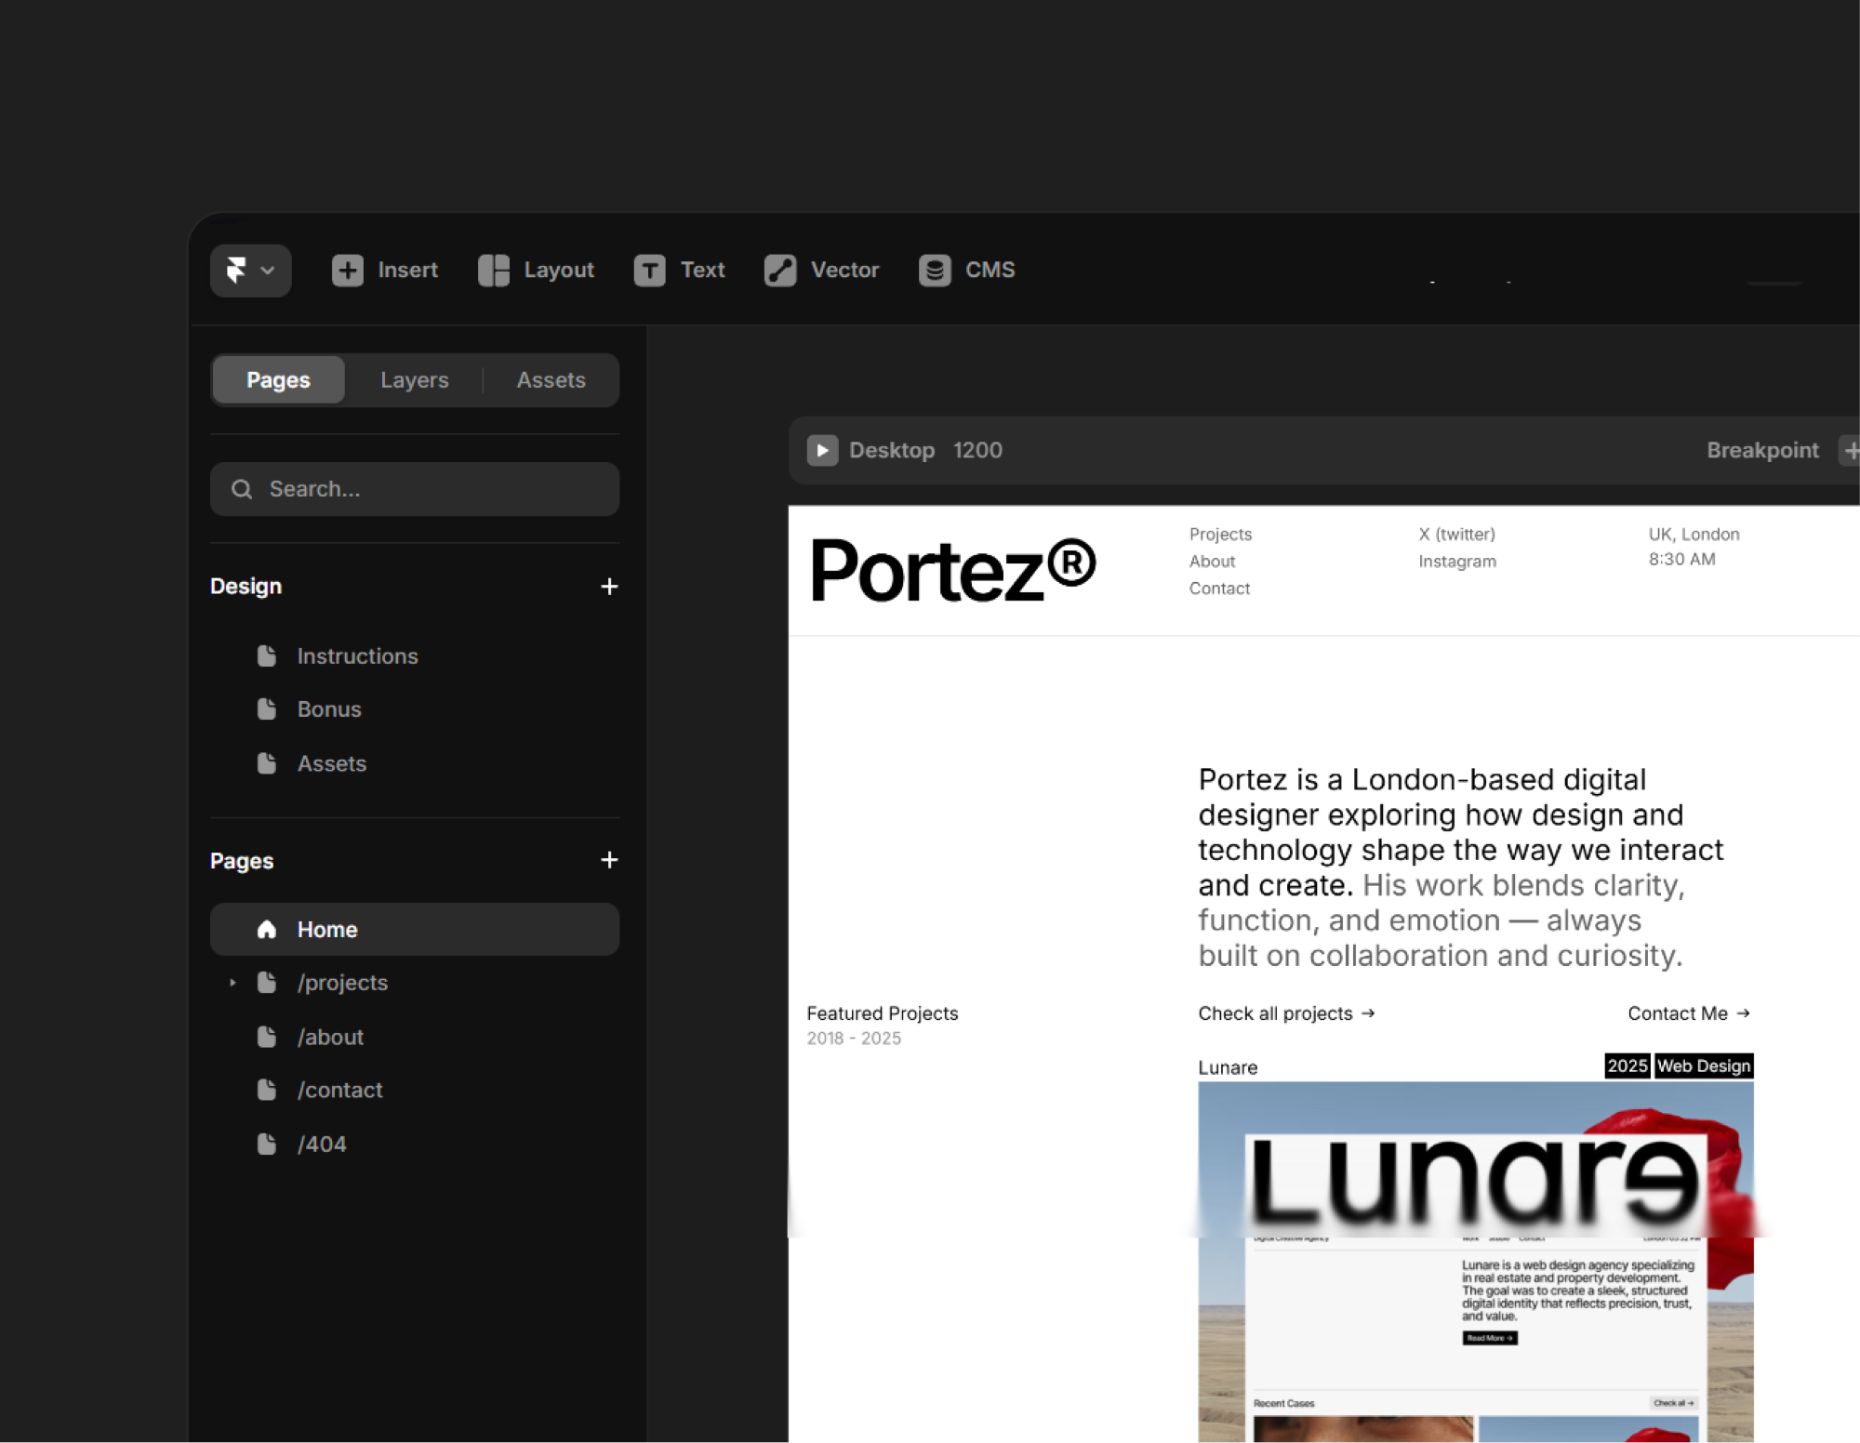Add a new Design page
The width and height of the screenshot is (1860, 1443).
tap(609, 587)
